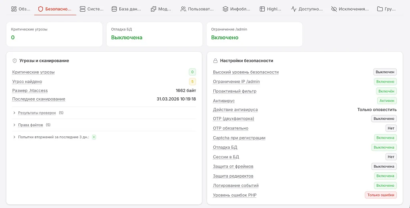Viewport: 410px width, 208px height.
Task: Click Выключена badge for Защита от фреймов
Action: click(x=384, y=166)
